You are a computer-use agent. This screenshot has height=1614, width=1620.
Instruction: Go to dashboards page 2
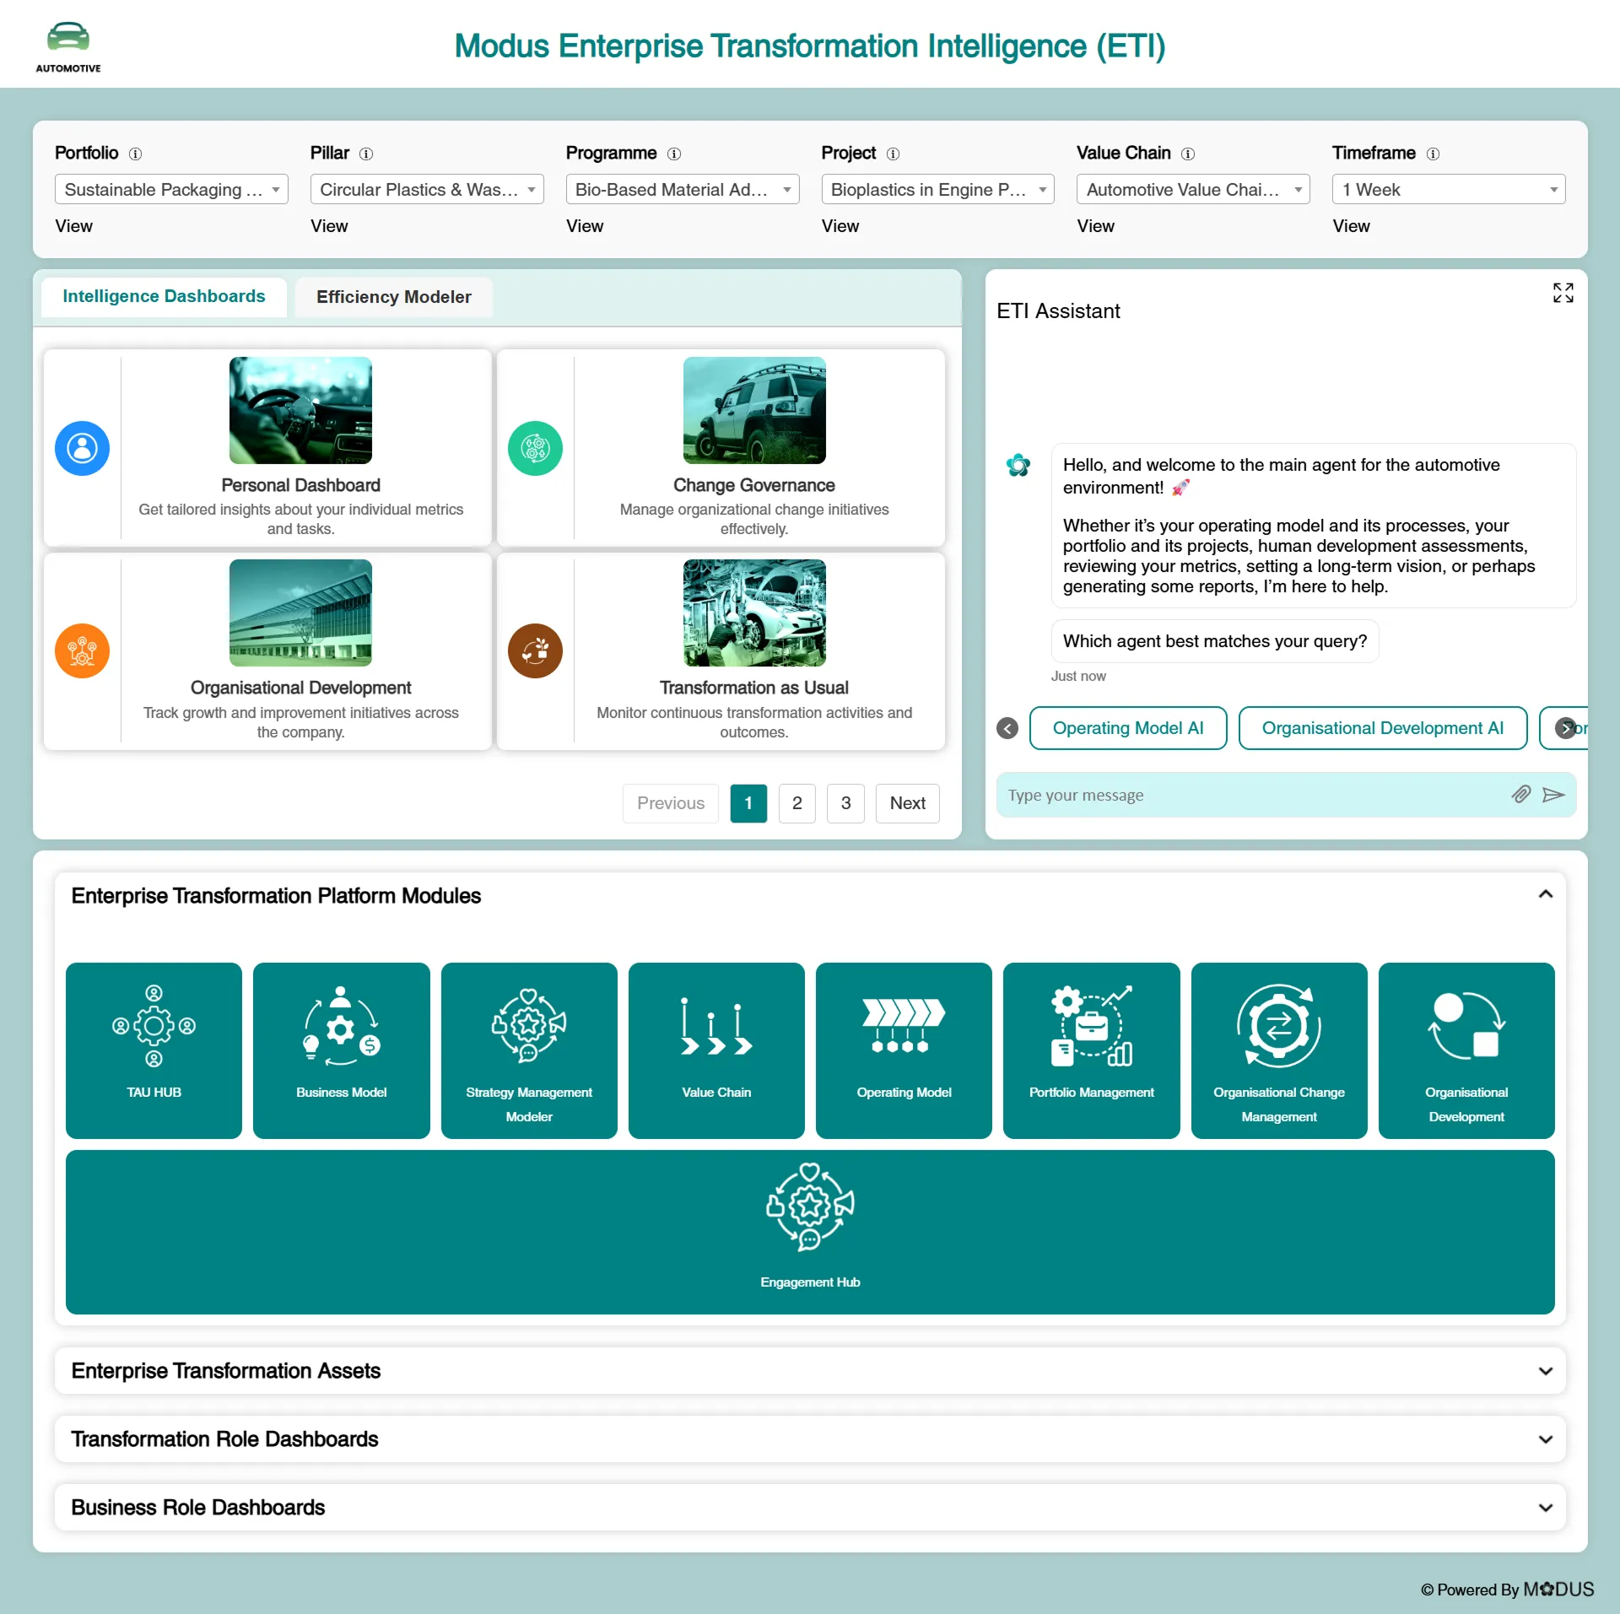(x=796, y=803)
